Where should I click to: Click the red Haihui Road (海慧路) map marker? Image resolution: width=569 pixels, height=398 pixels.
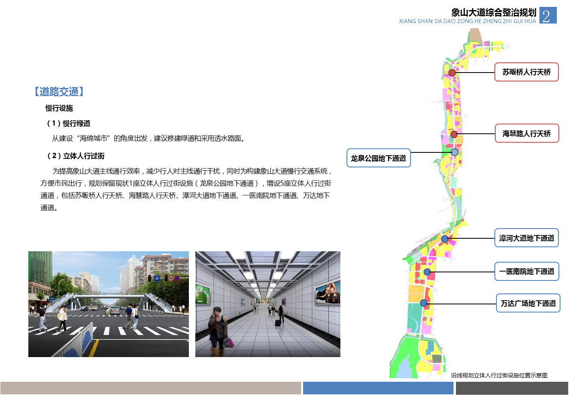(454, 134)
